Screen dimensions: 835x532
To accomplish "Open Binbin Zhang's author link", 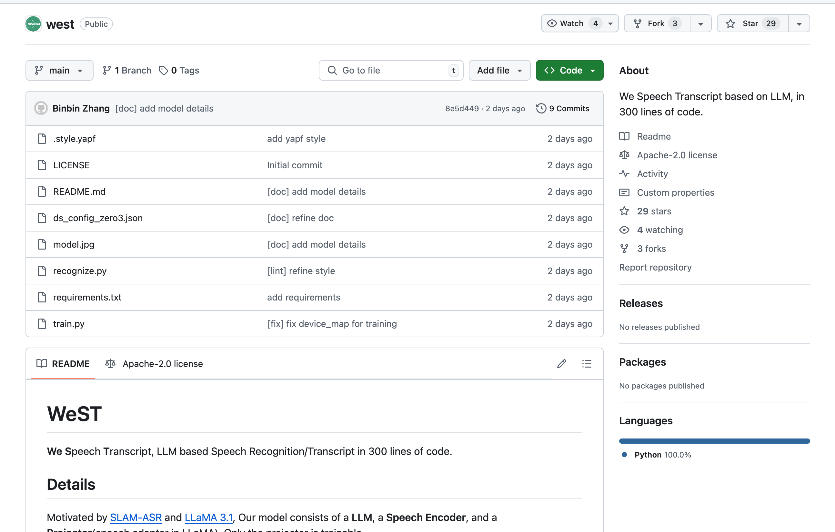I will click(x=81, y=108).
